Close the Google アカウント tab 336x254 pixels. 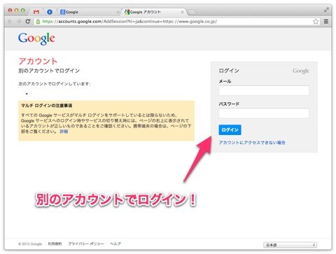[182, 12]
